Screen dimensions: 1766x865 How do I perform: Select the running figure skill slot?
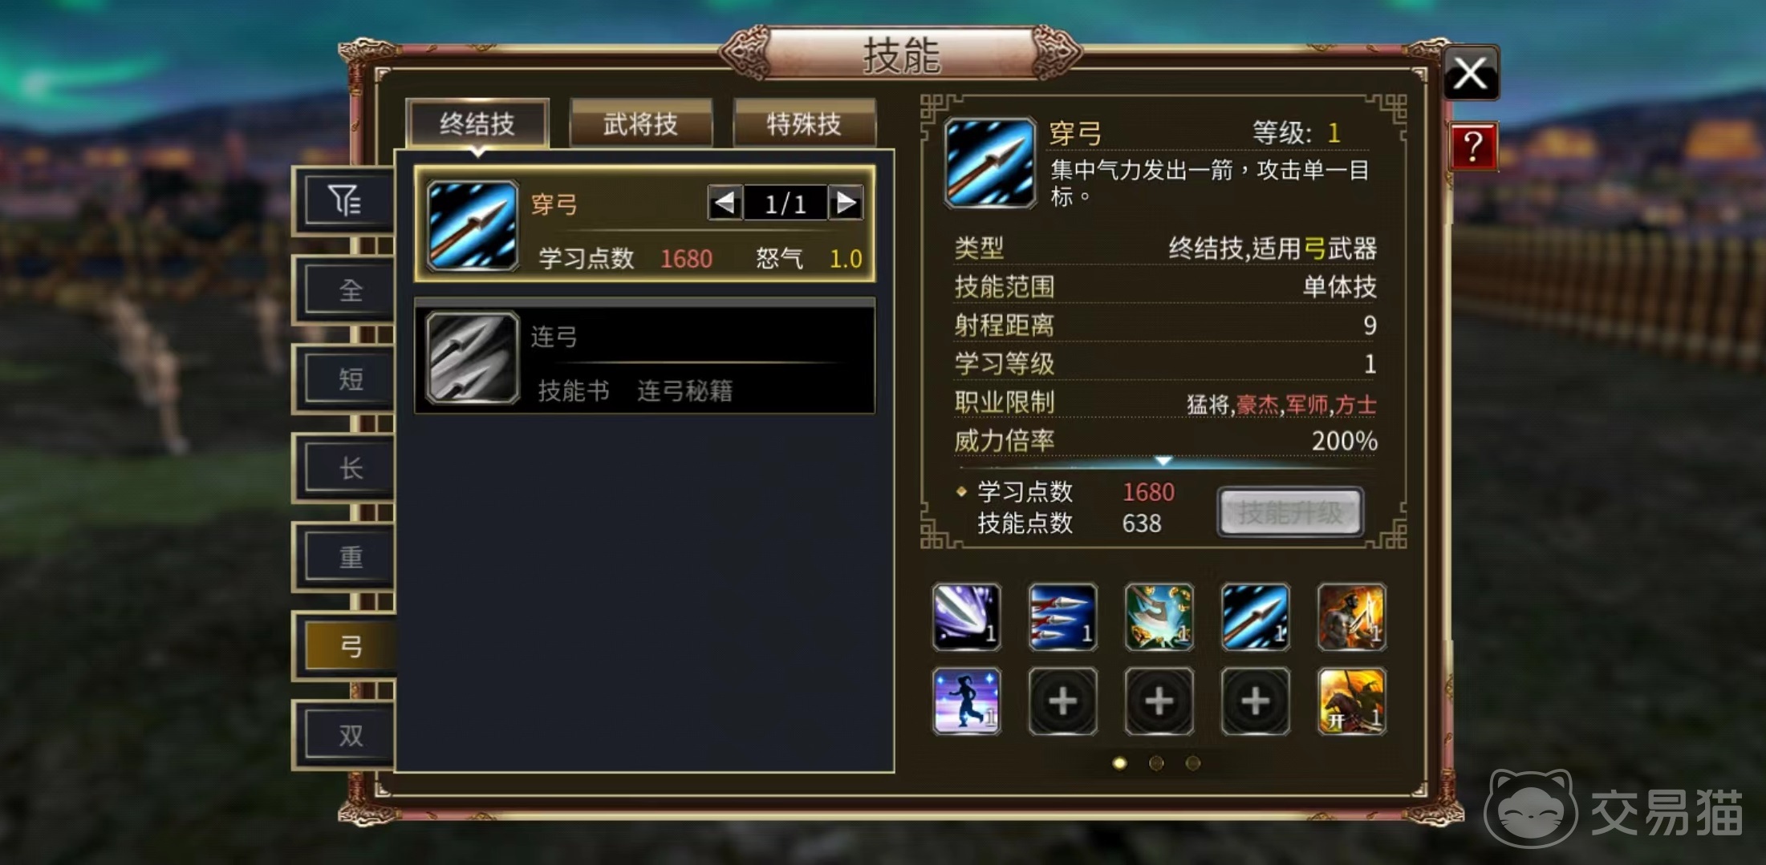[967, 701]
